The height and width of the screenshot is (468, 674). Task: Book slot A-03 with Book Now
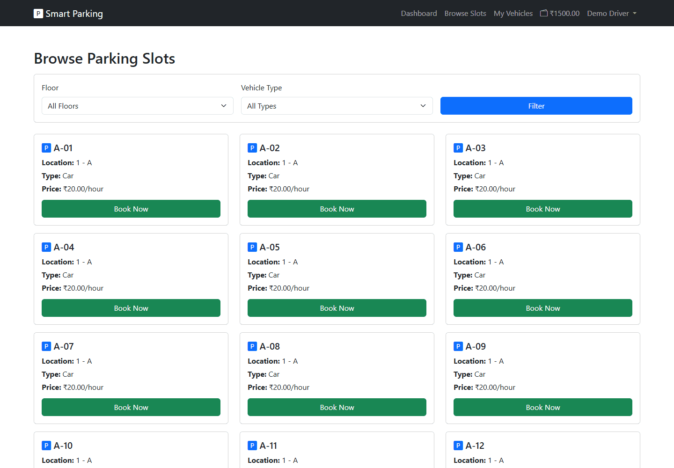coord(543,209)
